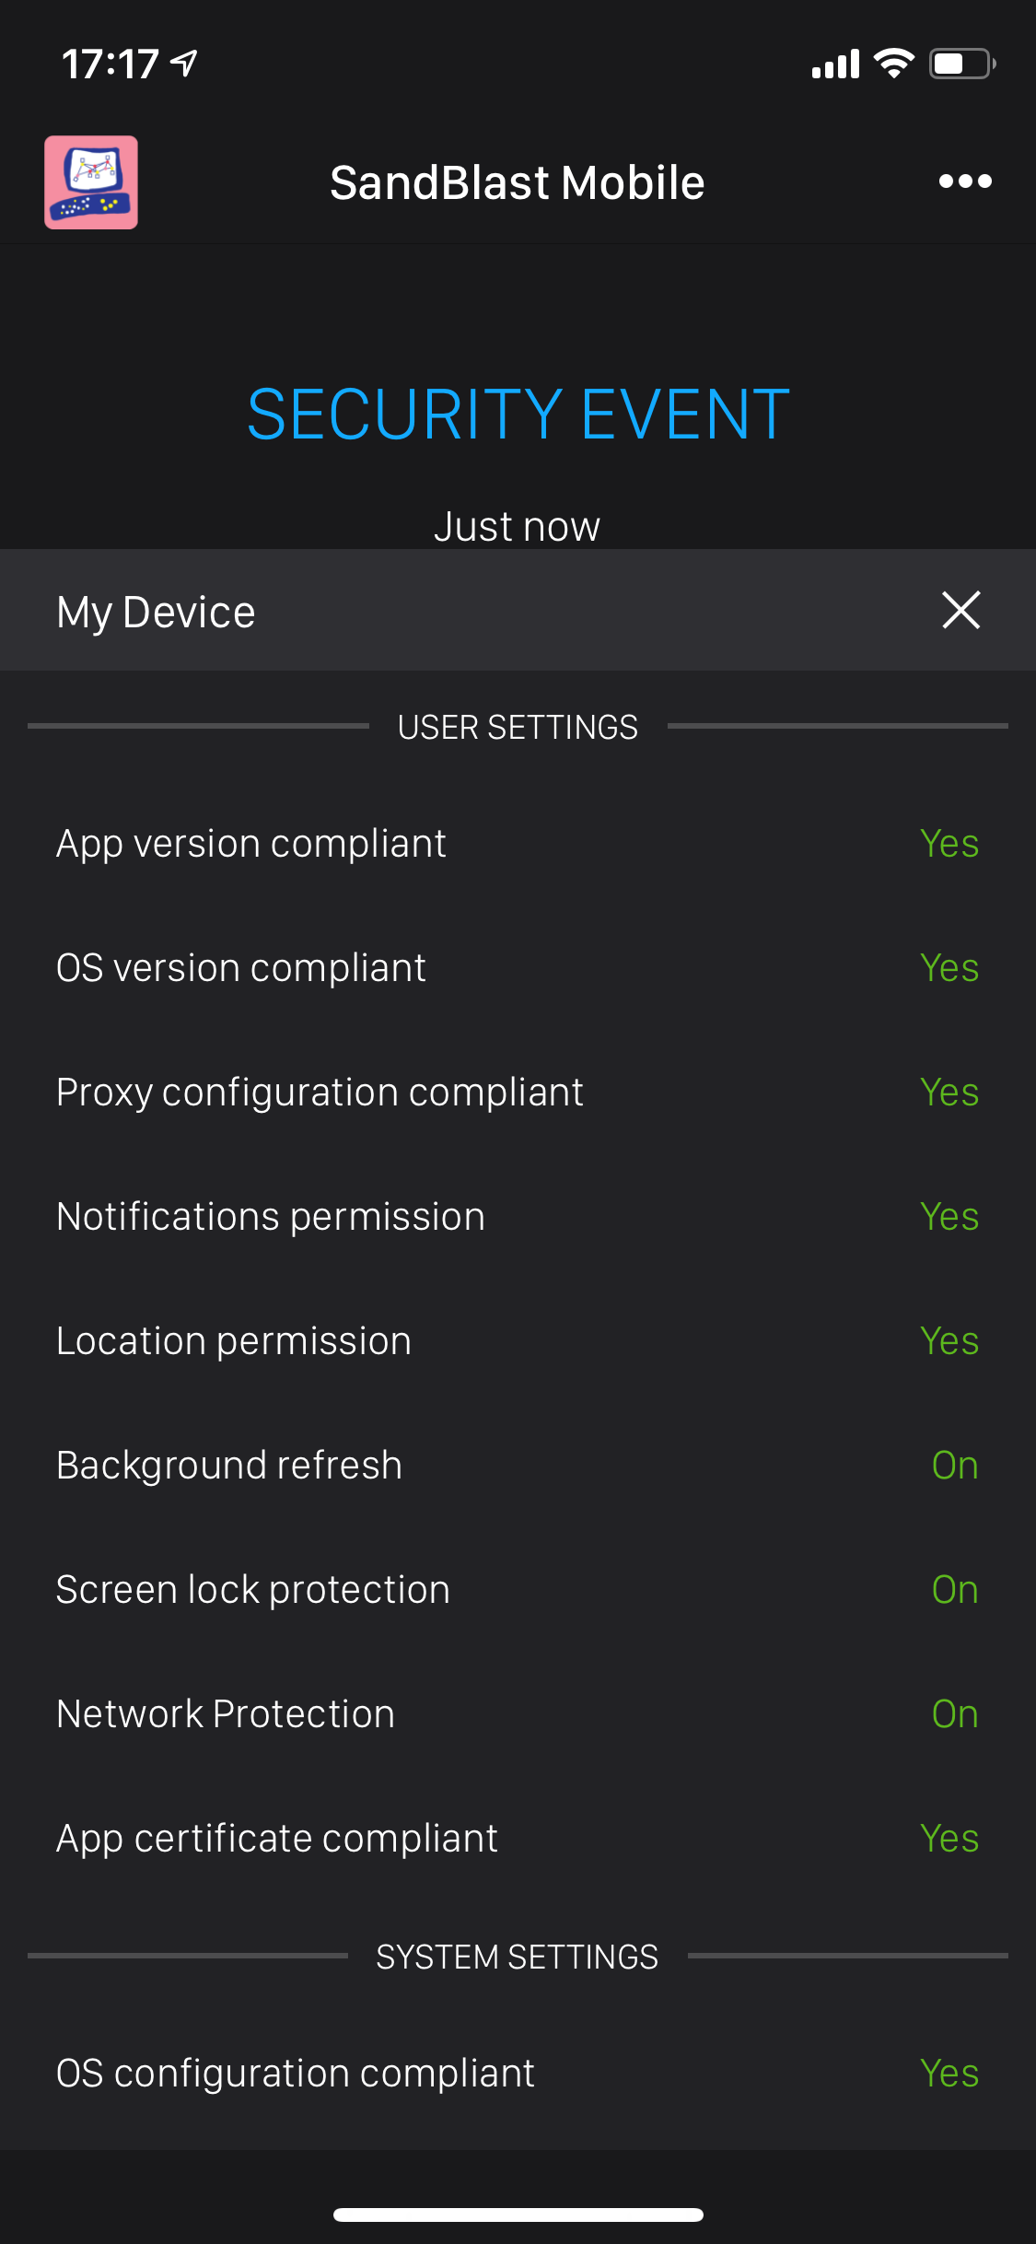
Task: Tap the Wi-Fi status icon
Action: pos(892,64)
